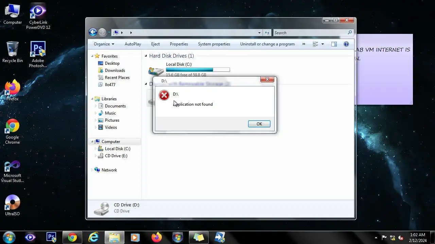This screenshot has height=244, width=435.
Task: Show hidden tray icons arrow
Action: (376, 238)
